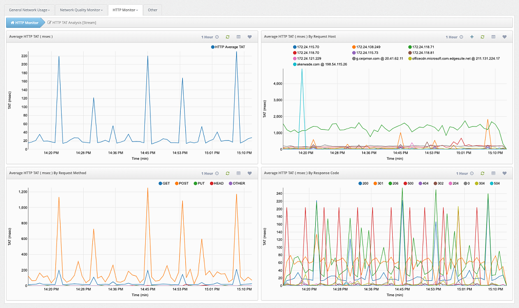Click the HTTP Average TAT legend color dot
This screenshot has height=308, width=519.
tap(213, 47)
